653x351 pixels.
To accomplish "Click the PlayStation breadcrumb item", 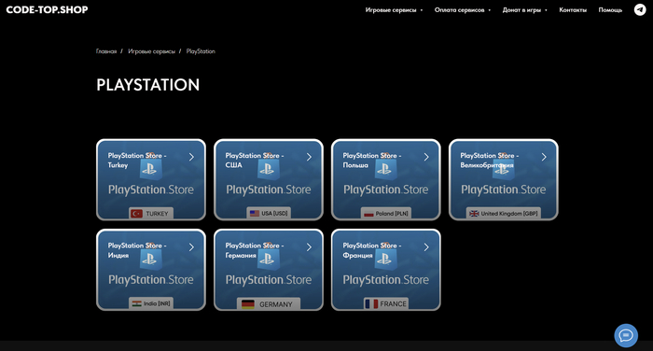I will click(x=201, y=51).
